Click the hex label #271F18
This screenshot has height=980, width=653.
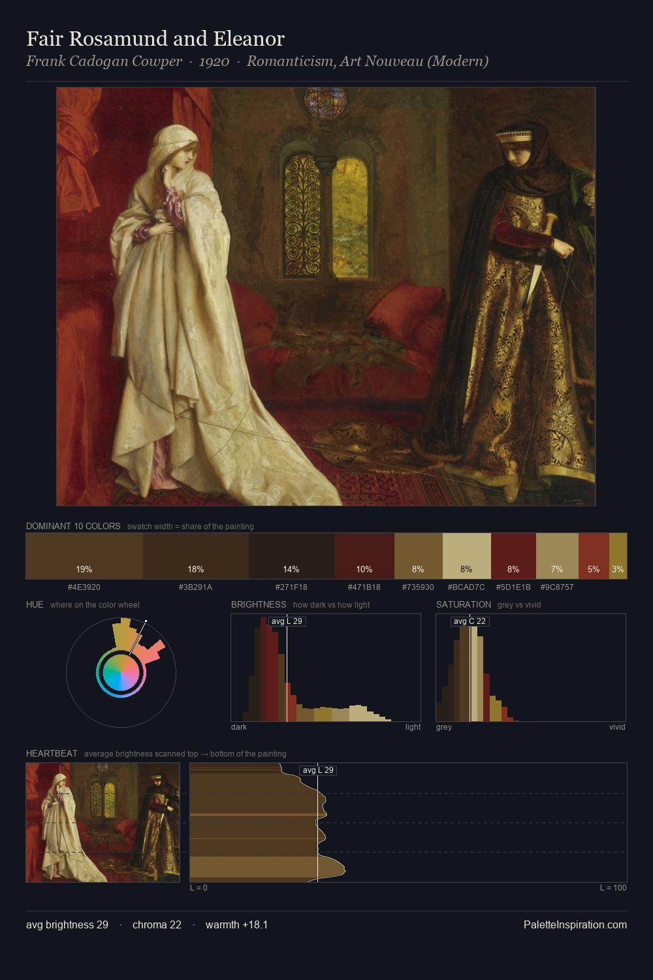coord(291,587)
